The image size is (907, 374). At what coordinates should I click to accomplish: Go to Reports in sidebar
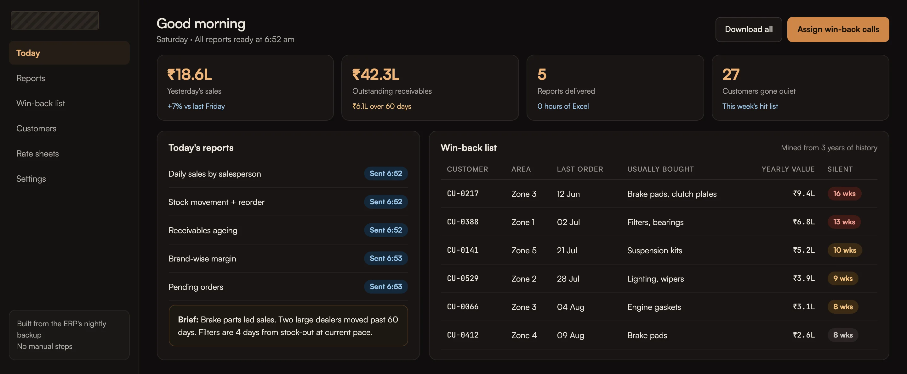click(69, 78)
